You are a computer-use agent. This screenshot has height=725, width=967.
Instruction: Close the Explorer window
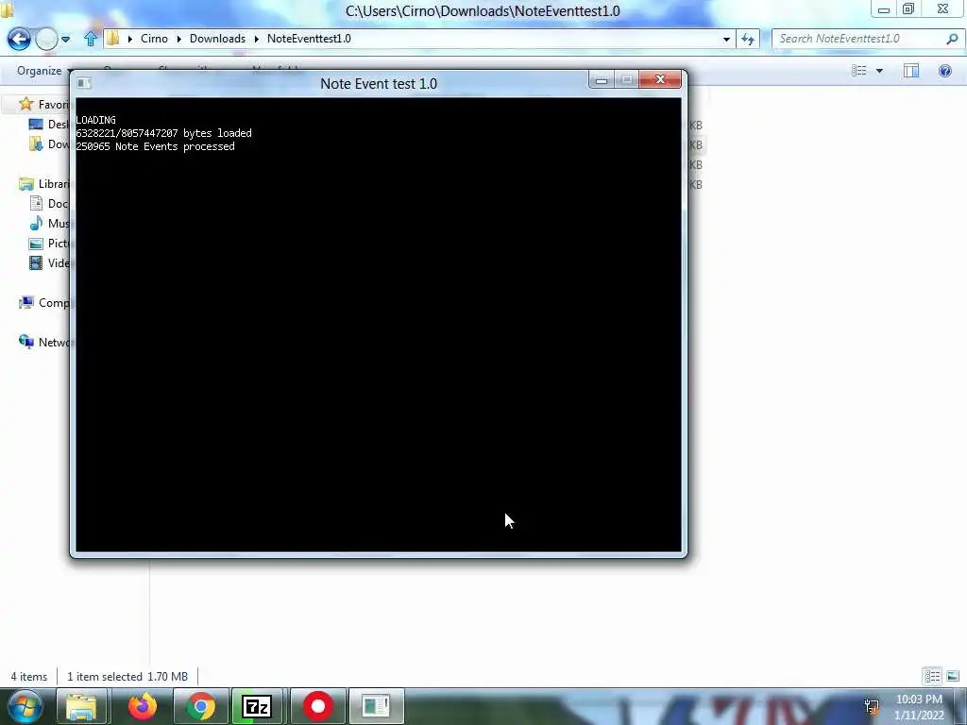coord(943,9)
